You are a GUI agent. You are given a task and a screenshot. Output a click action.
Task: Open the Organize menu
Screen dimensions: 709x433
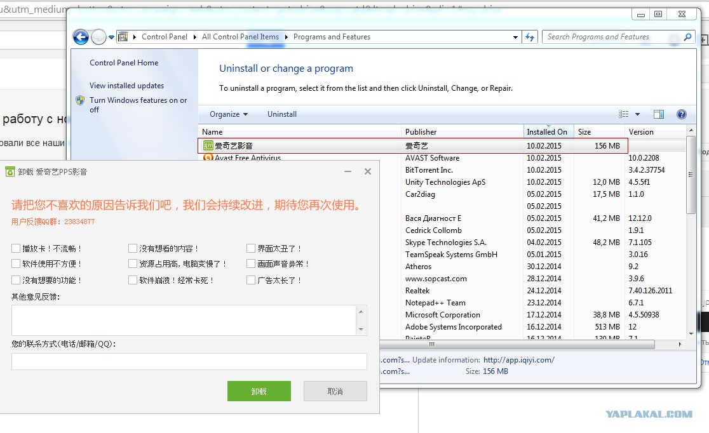(228, 114)
